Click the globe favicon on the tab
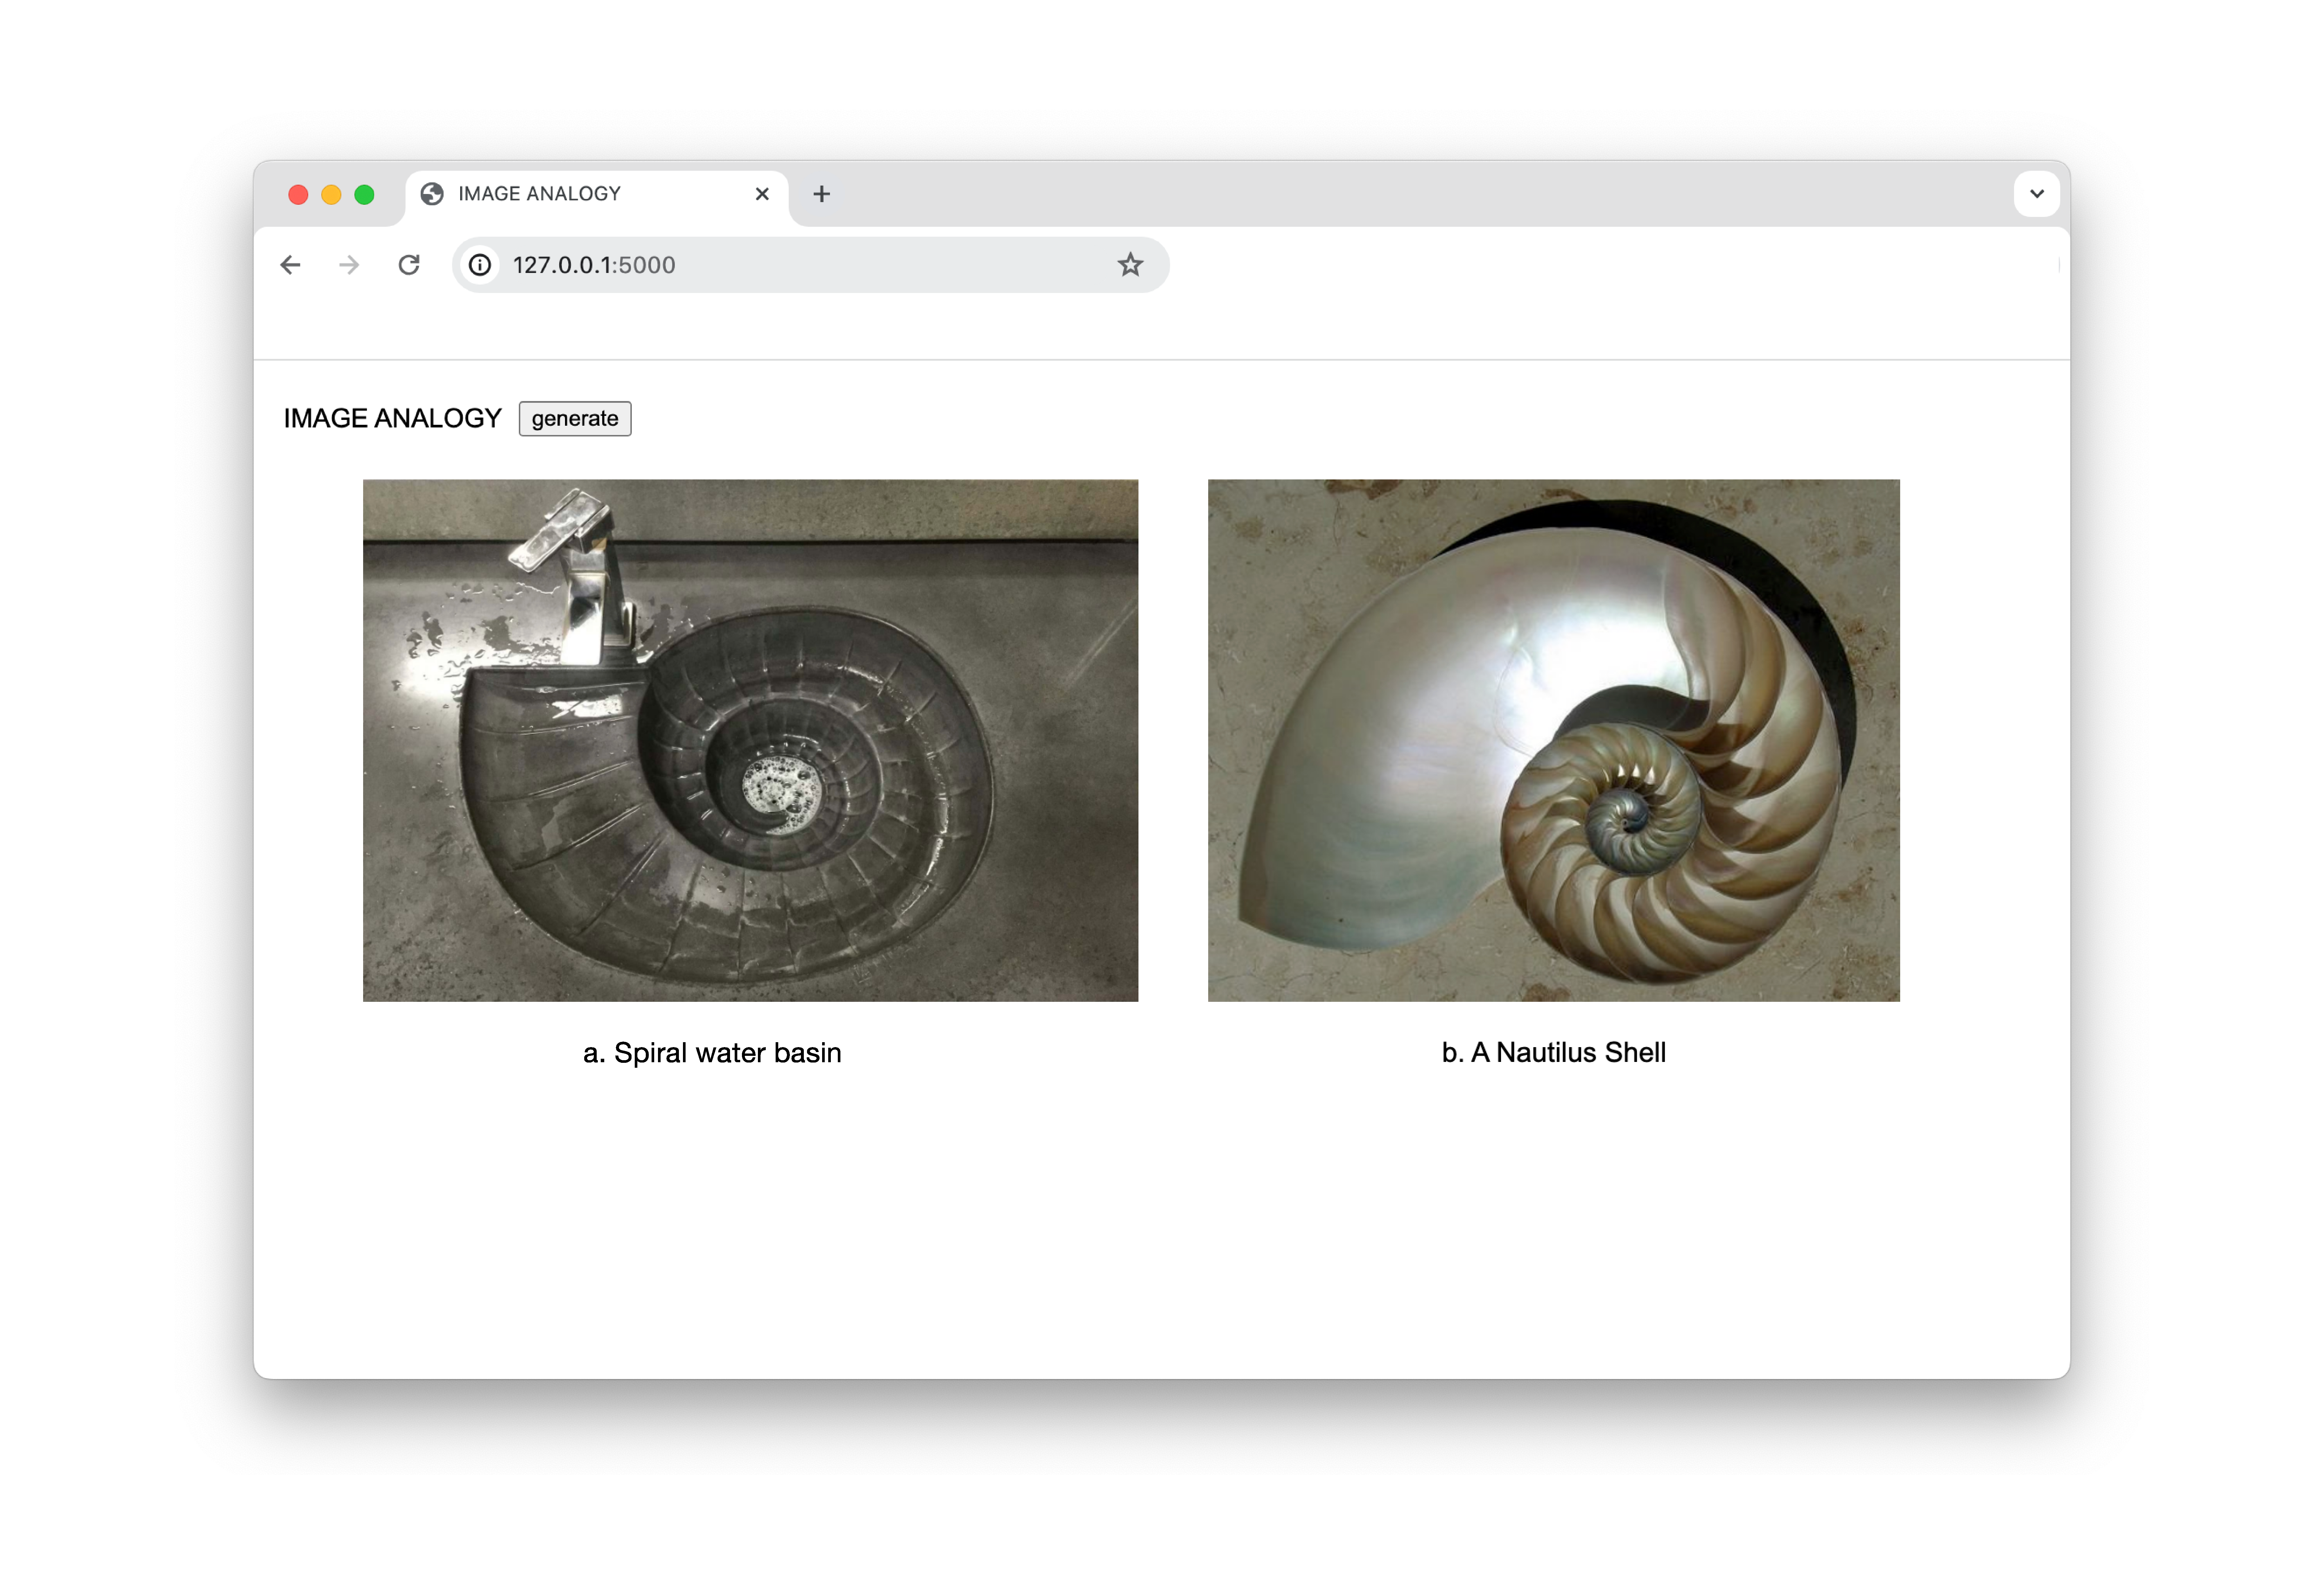Screen dimensions: 2324x1573 [x=432, y=194]
